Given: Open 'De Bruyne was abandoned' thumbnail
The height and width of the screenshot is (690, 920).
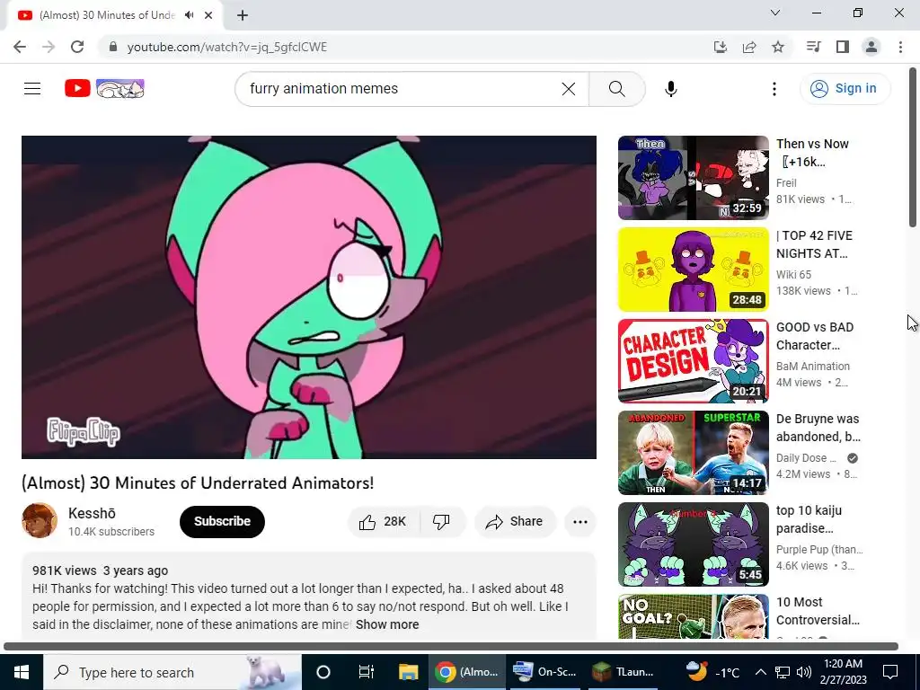Looking at the screenshot, I should click(693, 453).
